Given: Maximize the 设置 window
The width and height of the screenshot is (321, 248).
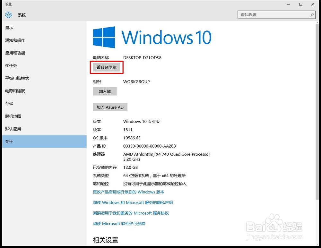Looking at the screenshot, I should pos(300,4).
